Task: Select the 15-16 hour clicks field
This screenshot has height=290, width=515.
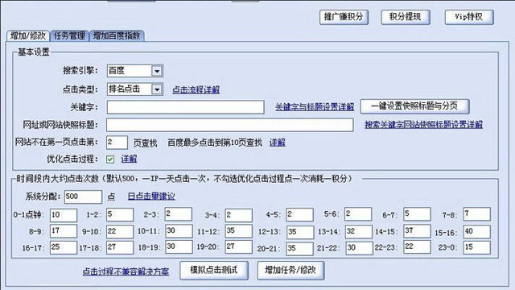Action: tap(477, 232)
